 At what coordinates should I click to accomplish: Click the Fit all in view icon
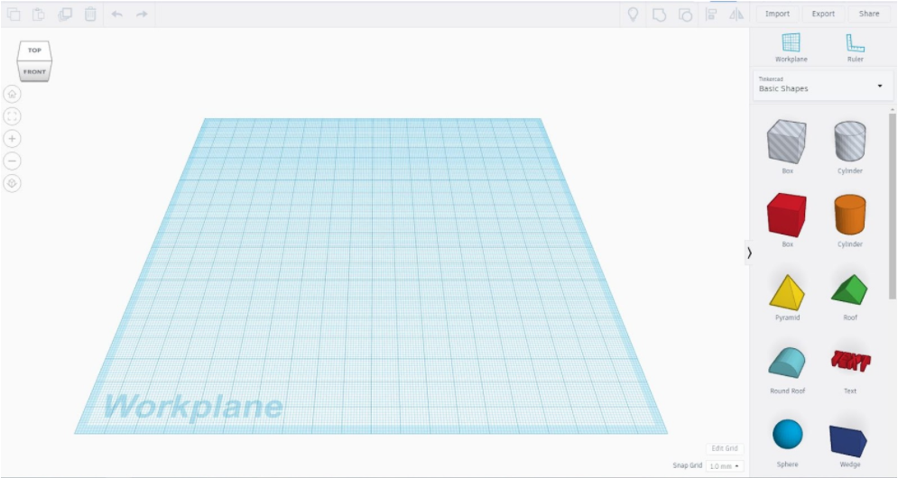coord(13,116)
